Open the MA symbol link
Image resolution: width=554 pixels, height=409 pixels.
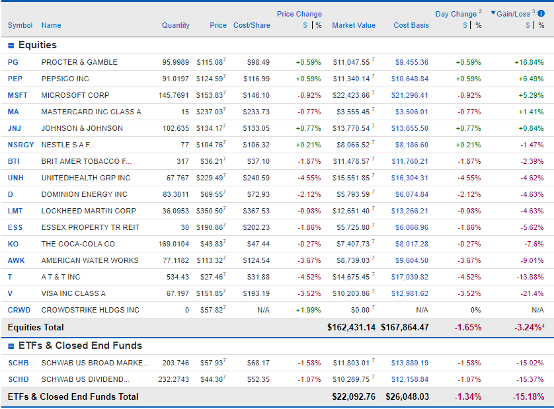point(13,112)
